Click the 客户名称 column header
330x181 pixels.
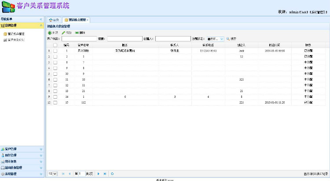pos(84,45)
